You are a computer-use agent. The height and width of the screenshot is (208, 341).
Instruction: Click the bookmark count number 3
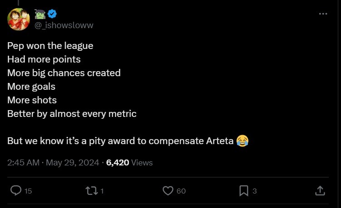255,191
